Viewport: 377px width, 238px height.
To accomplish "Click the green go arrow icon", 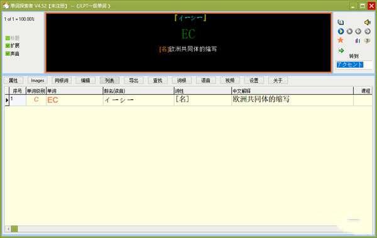I will [341, 50].
